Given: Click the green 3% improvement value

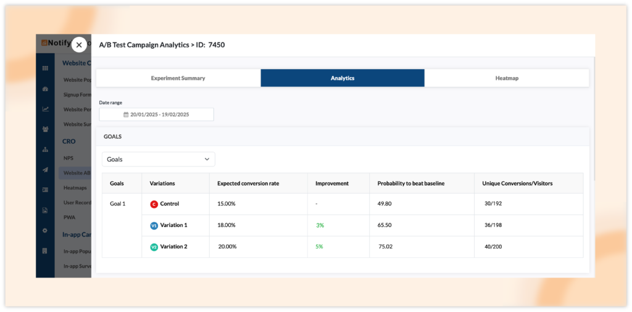Looking at the screenshot, I should (320, 226).
